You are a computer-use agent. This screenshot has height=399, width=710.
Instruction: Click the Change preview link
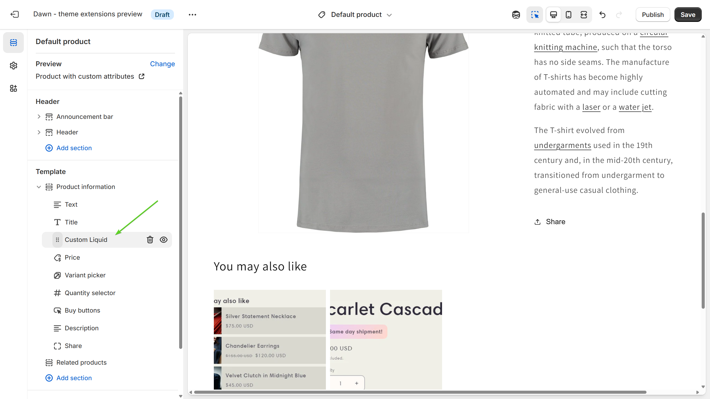pos(162,64)
